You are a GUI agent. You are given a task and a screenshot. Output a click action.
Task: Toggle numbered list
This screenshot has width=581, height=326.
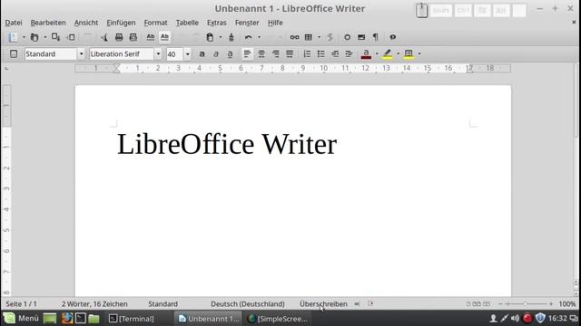click(x=307, y=54)
